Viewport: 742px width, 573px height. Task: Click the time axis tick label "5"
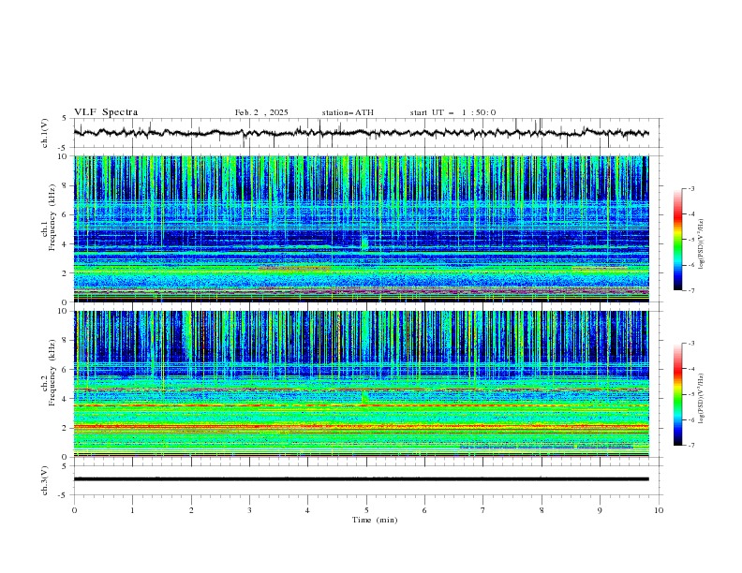tap(366, 510)
